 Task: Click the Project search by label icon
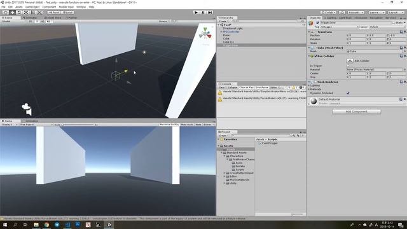click(x=298, y=135)
